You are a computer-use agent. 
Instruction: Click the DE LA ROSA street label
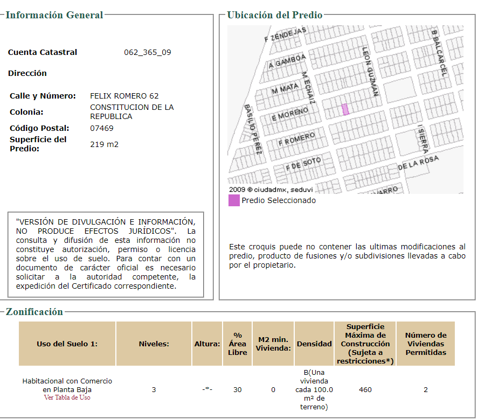418,163
